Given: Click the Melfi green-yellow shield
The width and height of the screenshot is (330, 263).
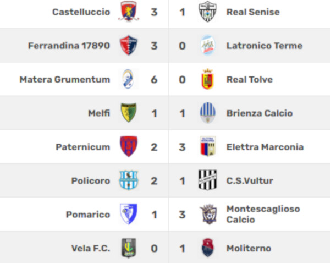Looking at the screenshot, I should click(129, 113).
